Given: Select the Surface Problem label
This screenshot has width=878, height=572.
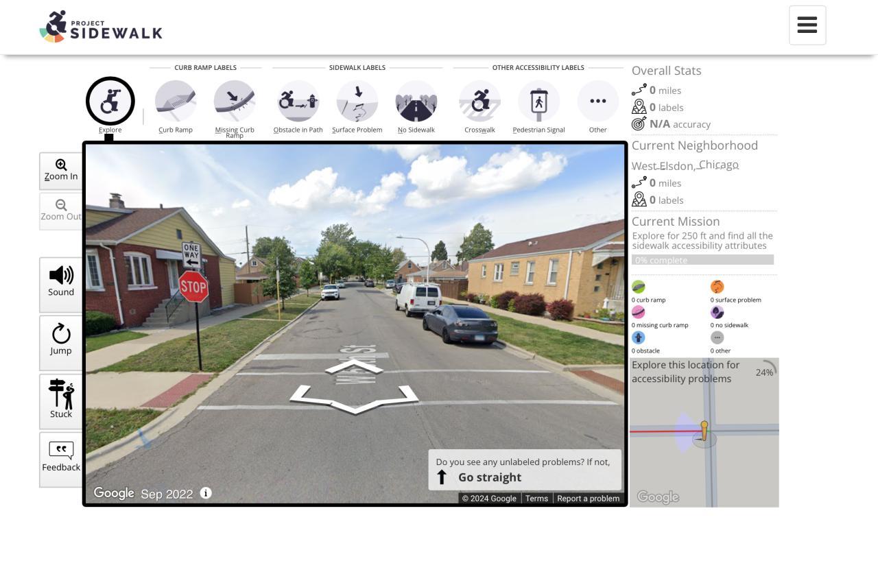Looking at the screenshot, I should 357,101.
